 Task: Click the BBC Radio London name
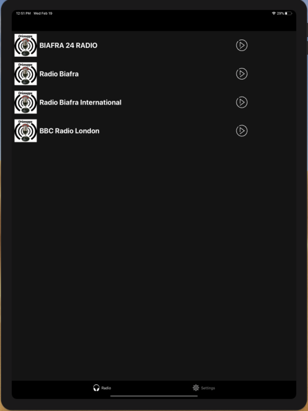coord(69,131)
